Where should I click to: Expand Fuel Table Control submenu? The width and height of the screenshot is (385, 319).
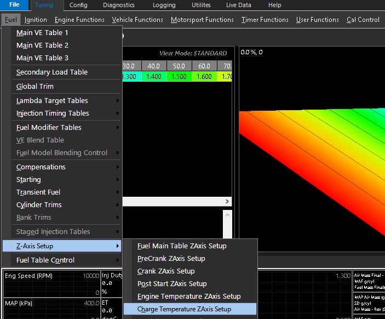click(62, 260)
